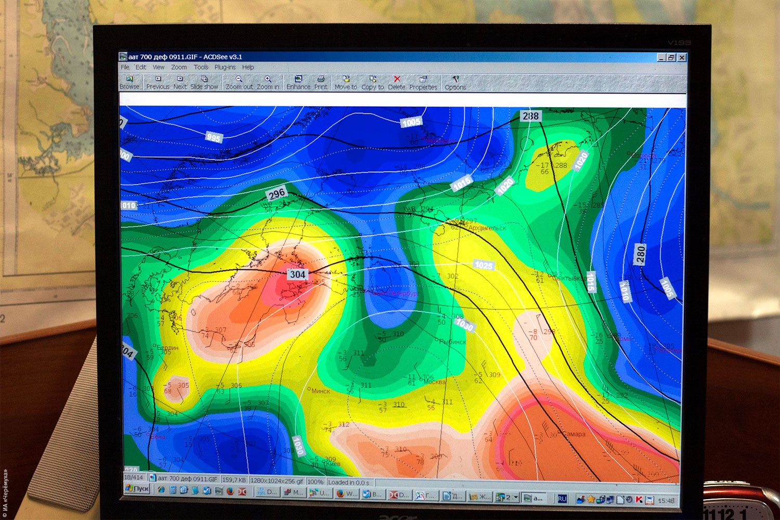Click 'Loaded in 0.0 s' status text
Image resolution: width=780 pixels, height=520 pixels.
[x=348, y=482]
